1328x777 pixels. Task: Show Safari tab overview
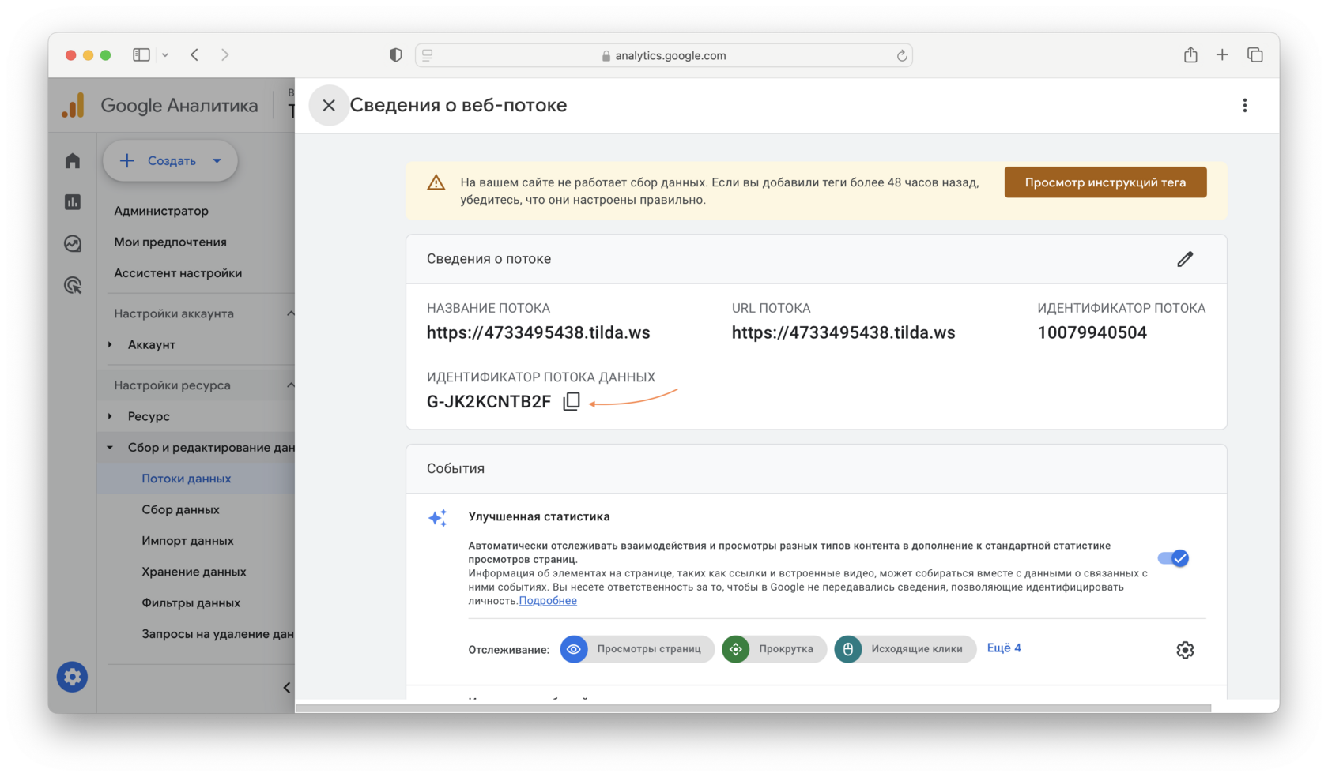(1254, 54)
